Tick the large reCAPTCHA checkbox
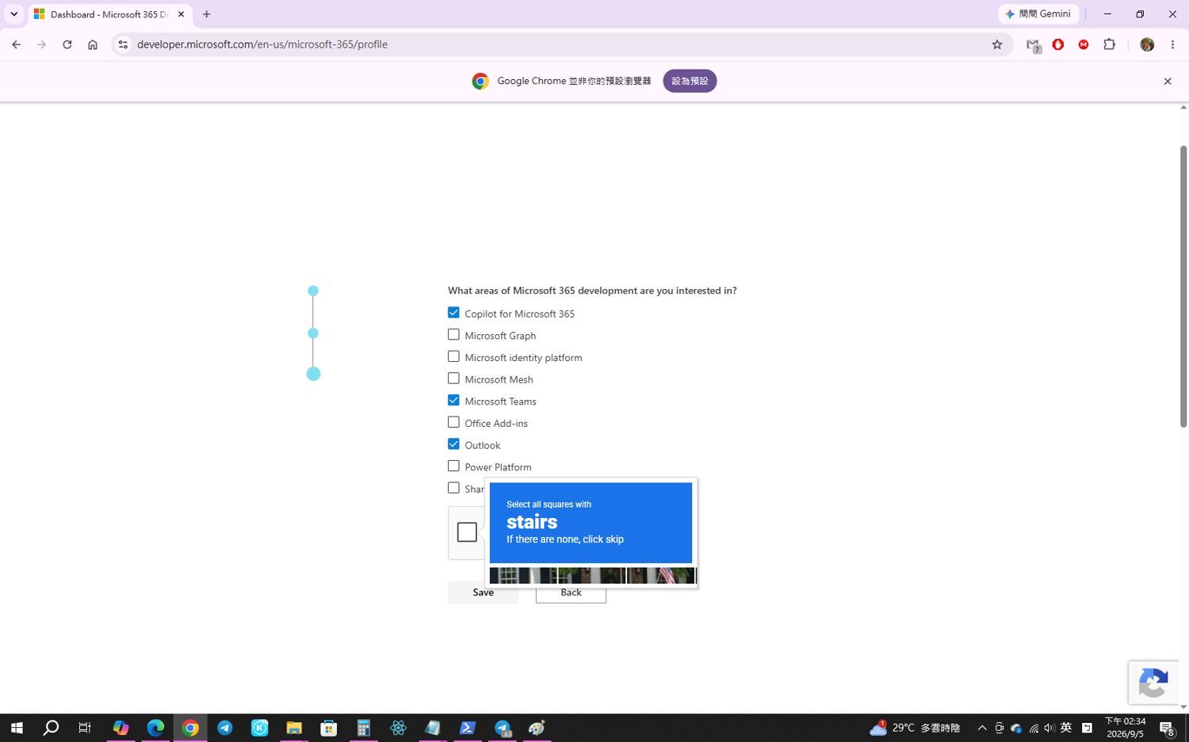The height and width of the screenshot is (742, 1189). [467, 532]
